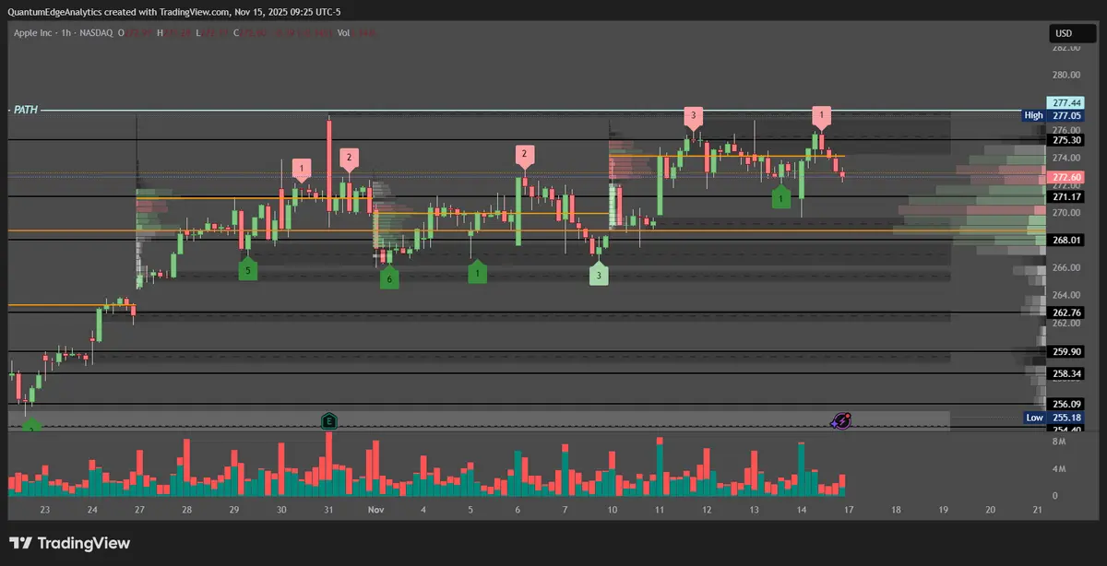Click the 275.30 level label
The width and height of the screenshot is (1107, 566).
coord(1065,140)
